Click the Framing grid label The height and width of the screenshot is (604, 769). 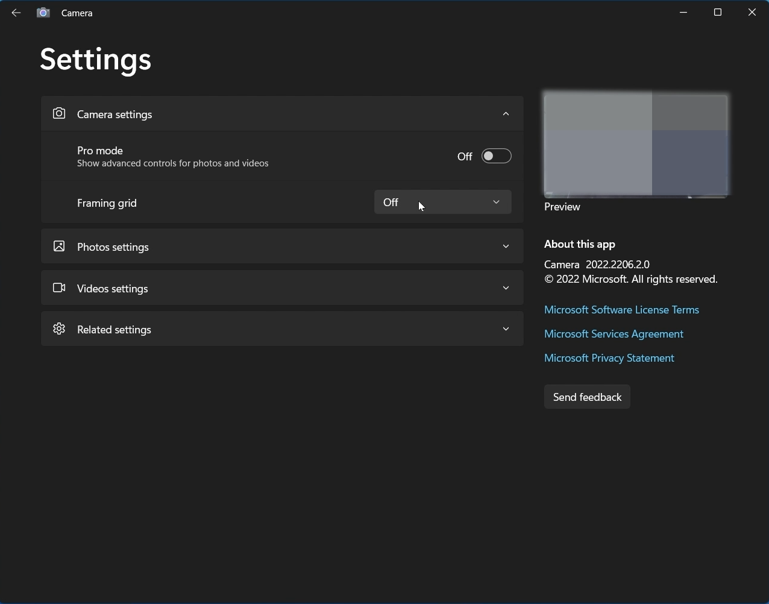coord(107,203)
